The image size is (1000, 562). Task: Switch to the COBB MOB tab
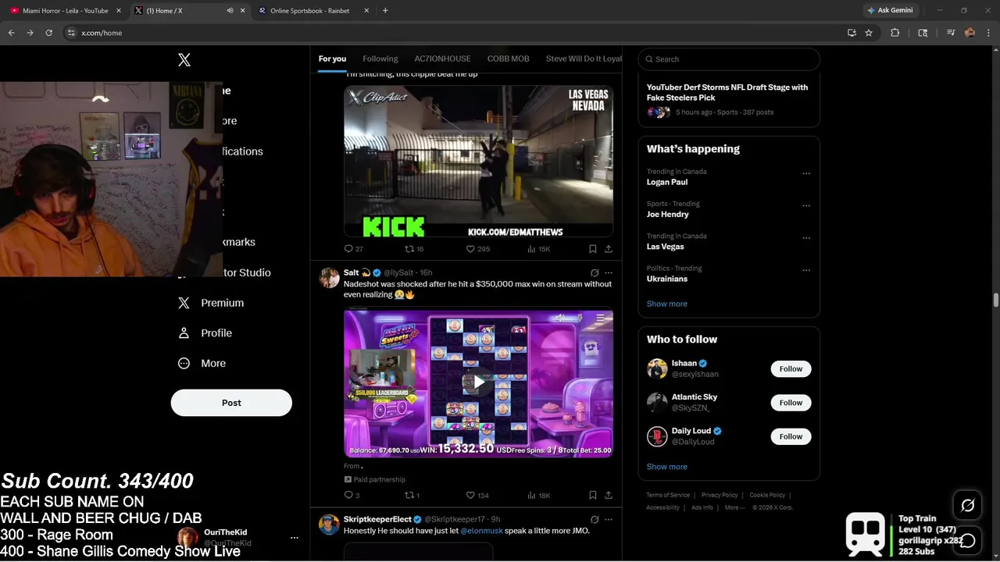(508, 59)
